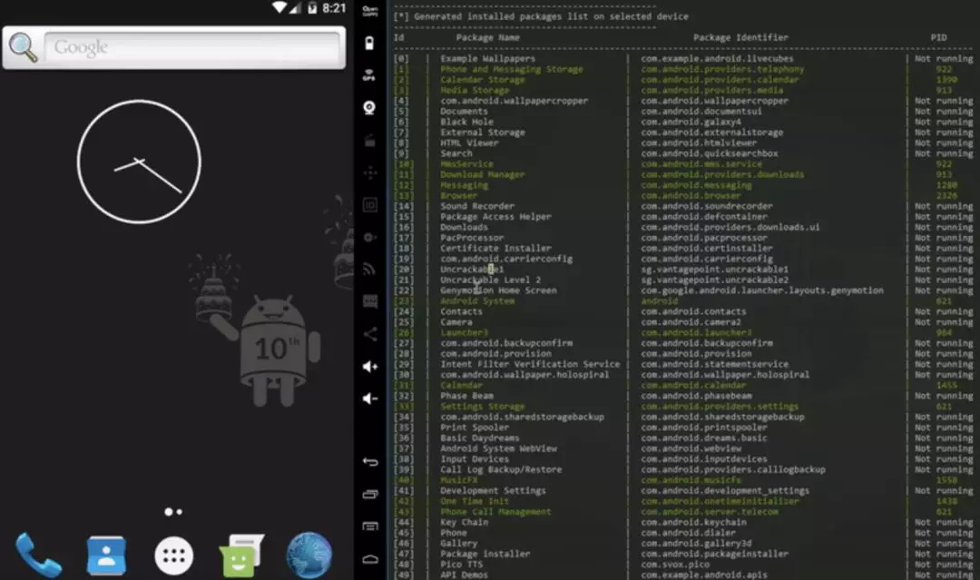Viewport: 980px width, 580px height.
Task: Open the Phone dialer from the dock
Action: pyautogui.click(x=38, y=555)
